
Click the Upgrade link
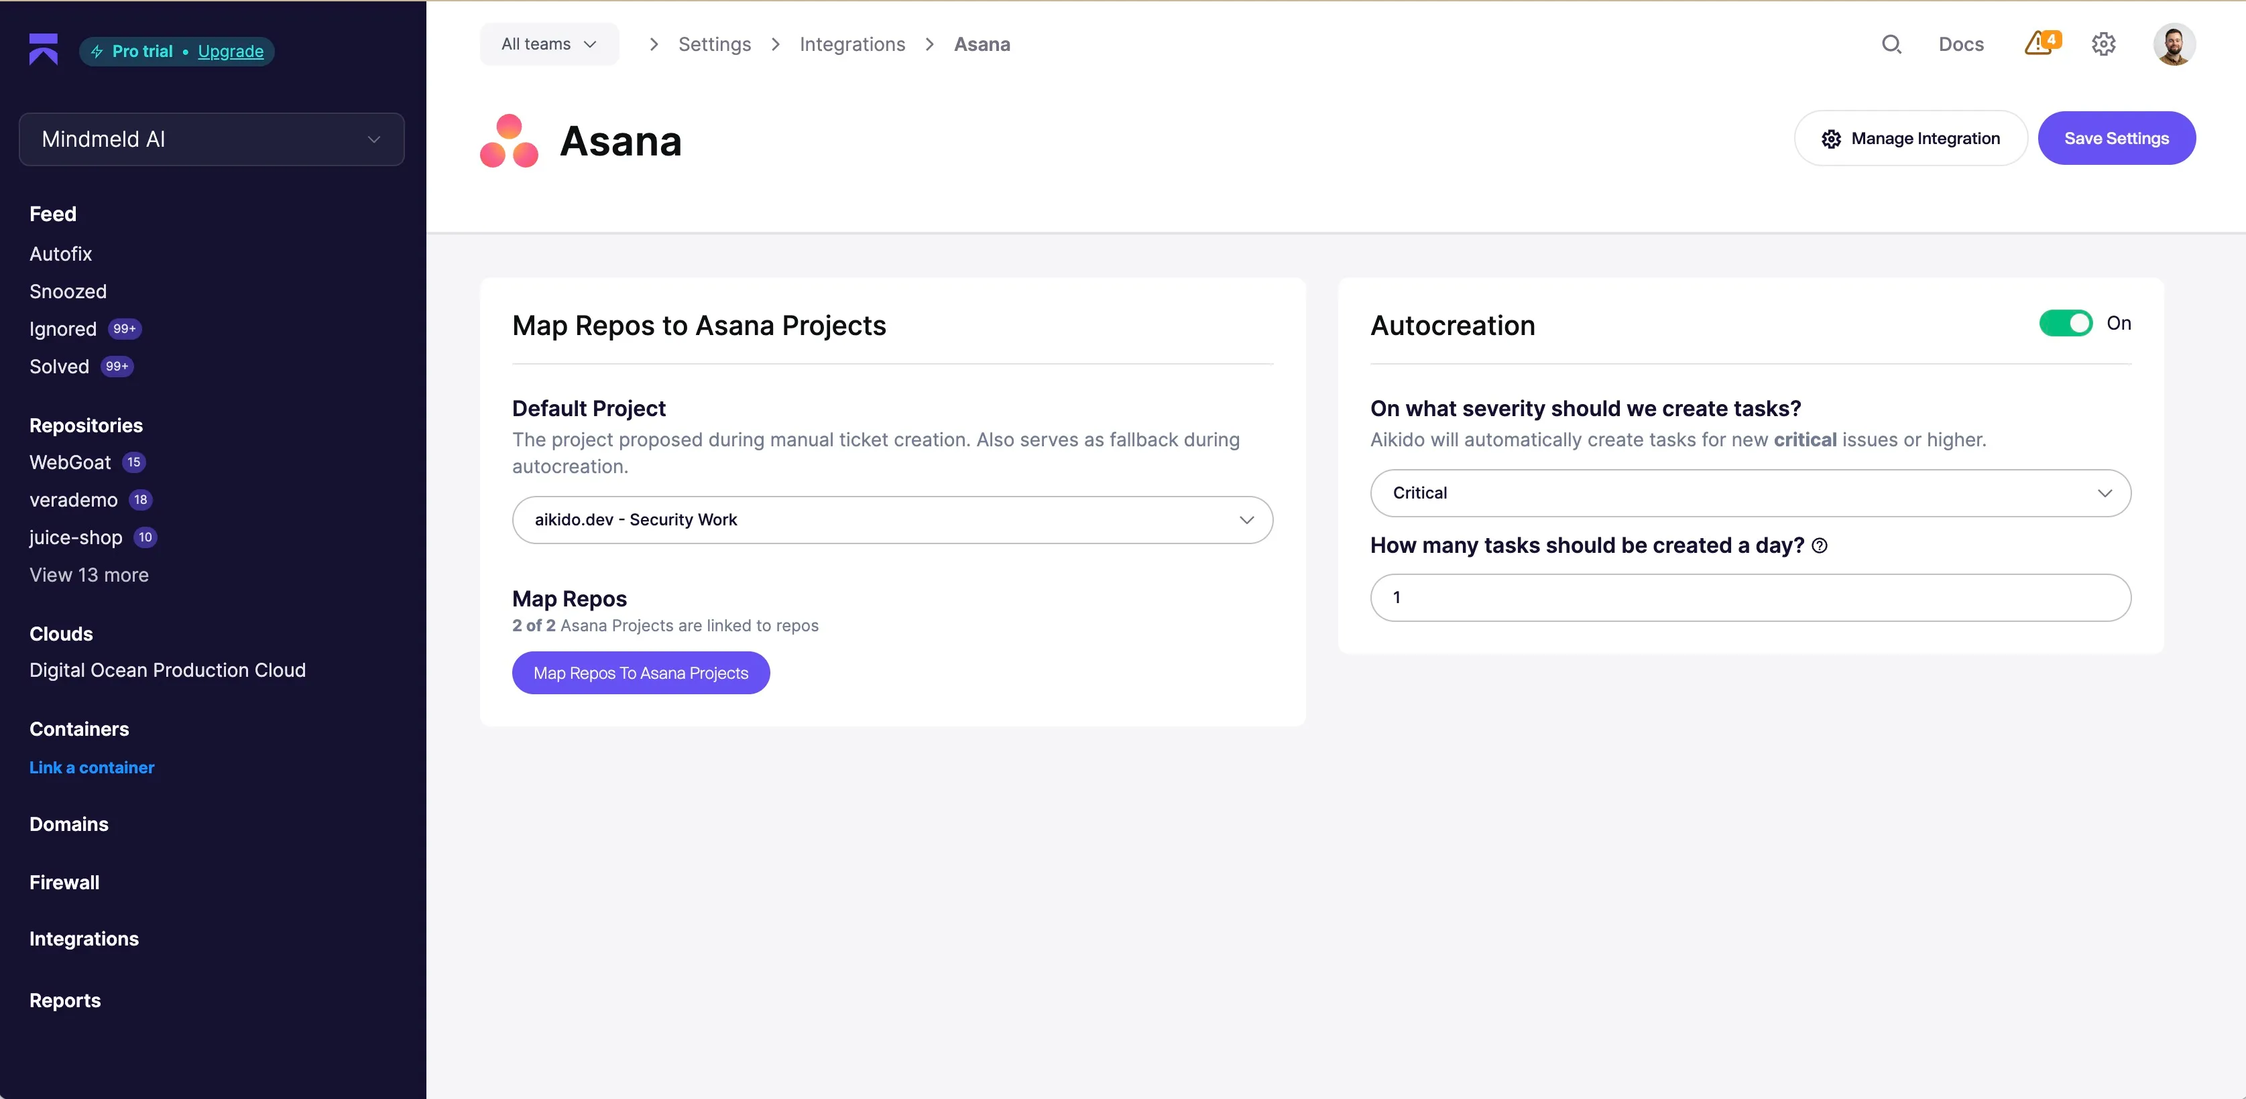pyautogui.click(x=230, y=52)
